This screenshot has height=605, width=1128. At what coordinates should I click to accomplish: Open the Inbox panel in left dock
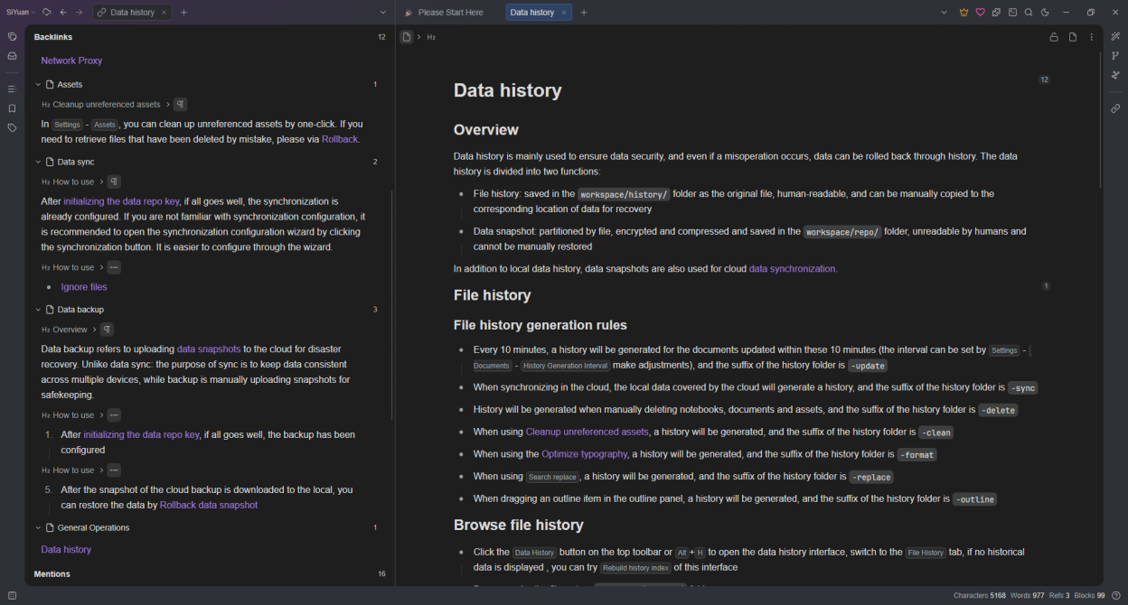tap(12, 56)
